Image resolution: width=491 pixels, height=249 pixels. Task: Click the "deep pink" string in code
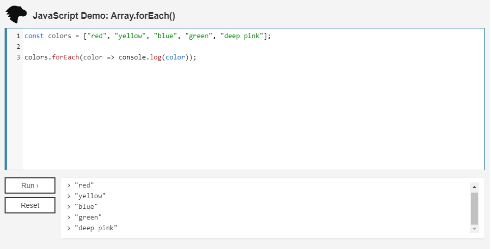click(x=242, y=36)
